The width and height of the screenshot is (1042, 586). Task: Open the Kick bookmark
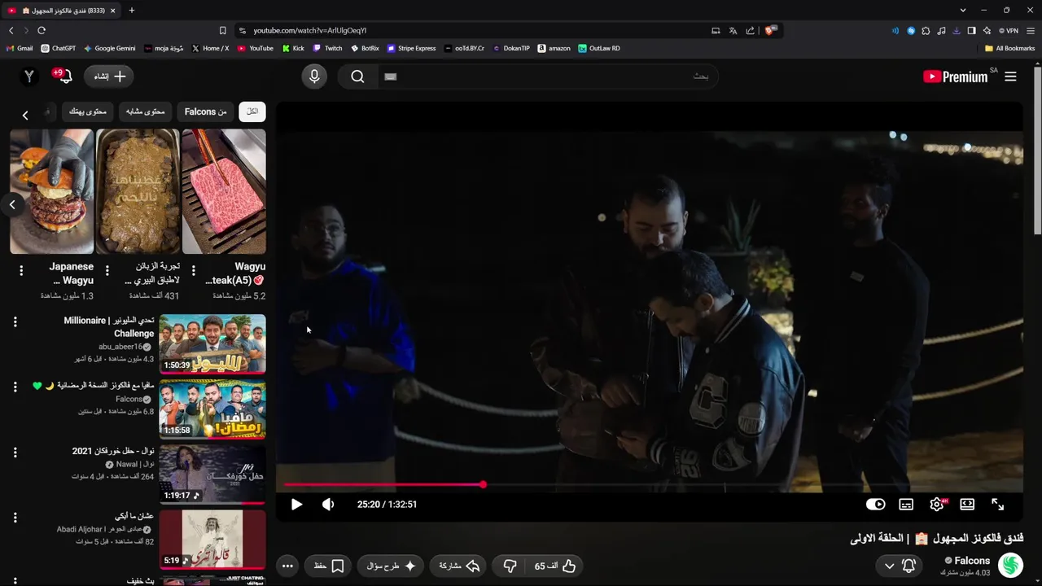(293, 48)
